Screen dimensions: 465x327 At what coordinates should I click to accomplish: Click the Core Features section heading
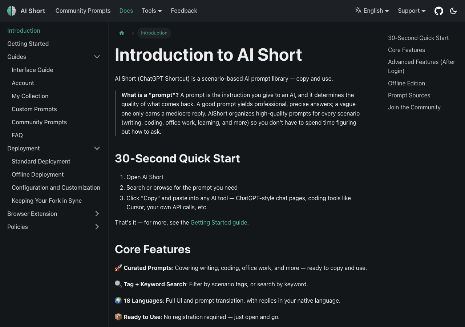click(x=153, y=249)
